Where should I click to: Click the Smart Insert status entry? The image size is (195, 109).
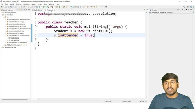pos(127,101)
